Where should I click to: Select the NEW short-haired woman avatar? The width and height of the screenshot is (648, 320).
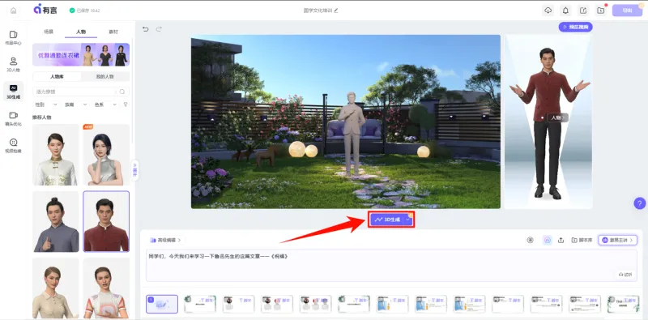click(106, 155)
